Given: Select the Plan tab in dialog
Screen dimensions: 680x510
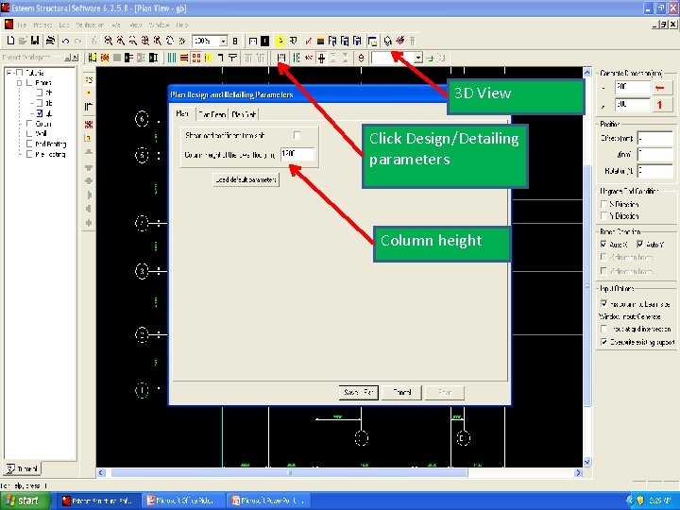Looking at the screenshot, I should 183,113.
